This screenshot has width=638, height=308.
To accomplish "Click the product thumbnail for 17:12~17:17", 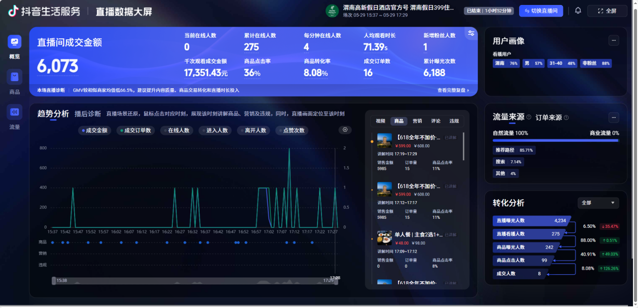I will click(x=385, y=189).
